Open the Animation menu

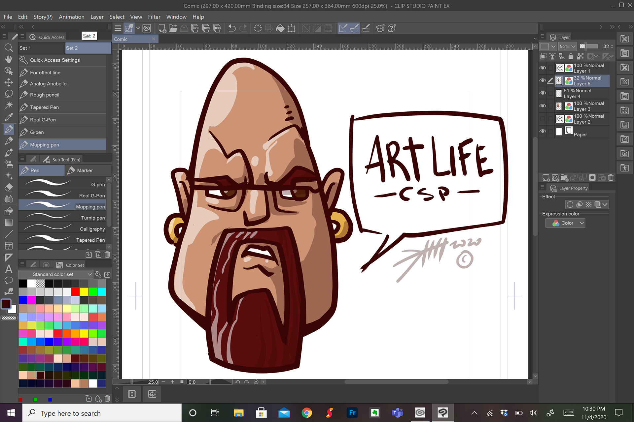71,17
